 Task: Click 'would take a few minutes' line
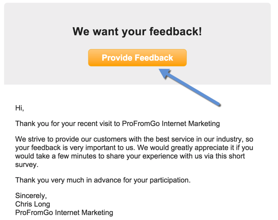point(130,156)
